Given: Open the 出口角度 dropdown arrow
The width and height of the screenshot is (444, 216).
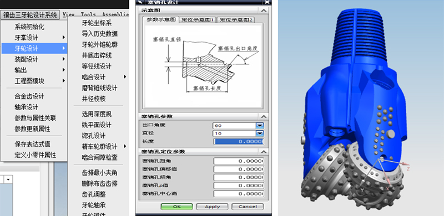Looking at the screenshot, I should [x=260, y=126].
